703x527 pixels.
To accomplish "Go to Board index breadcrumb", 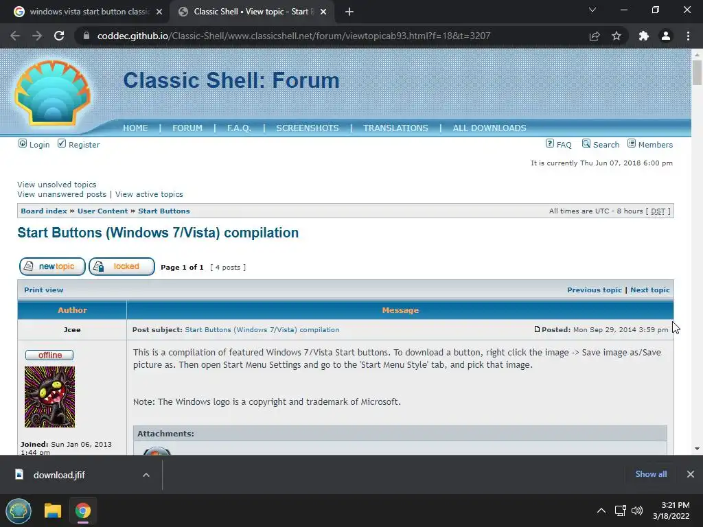I will (44, 211).
